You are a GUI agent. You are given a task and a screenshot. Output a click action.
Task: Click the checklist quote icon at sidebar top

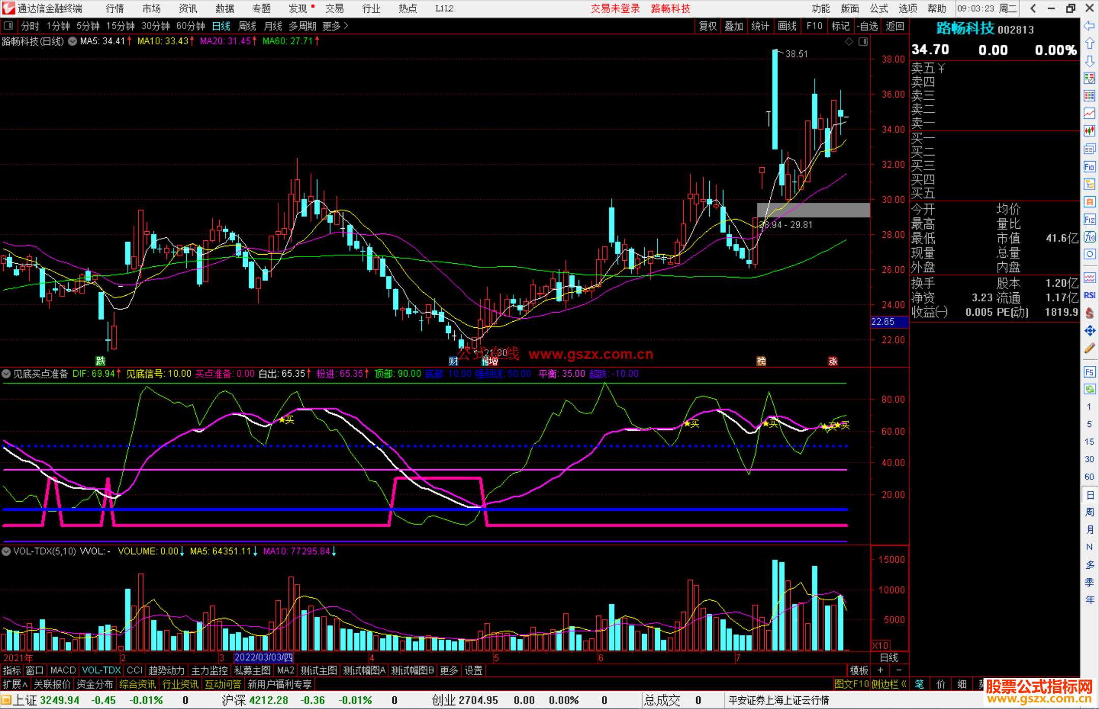tap(1089, 78)
